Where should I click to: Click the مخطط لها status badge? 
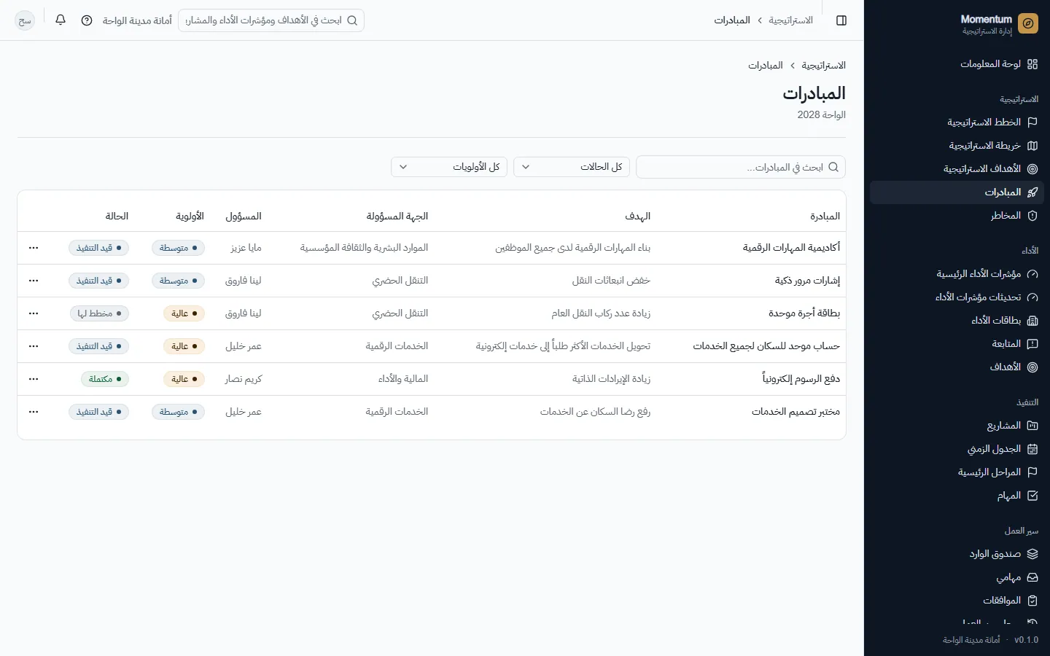pyautogui.click(x=99, y=313)
